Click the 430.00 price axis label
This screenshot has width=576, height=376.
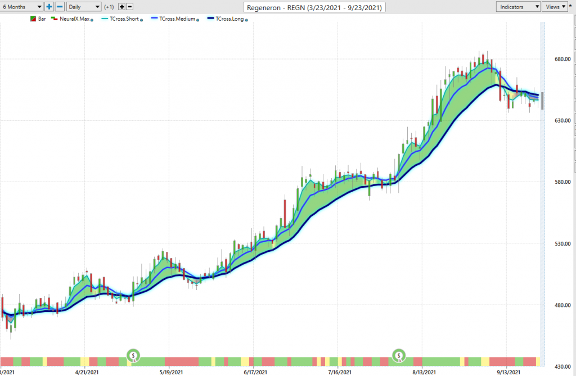pyautogui.click(x=562, y=367)
